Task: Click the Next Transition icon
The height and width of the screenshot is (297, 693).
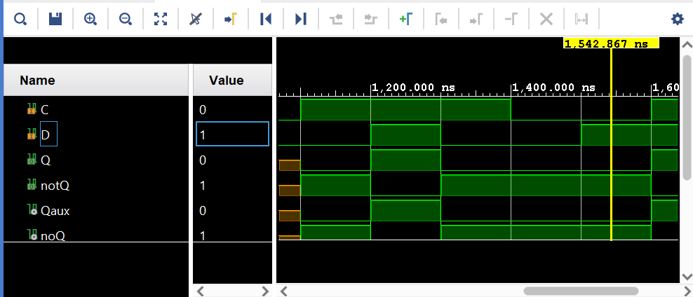Action: pos(370,19)
